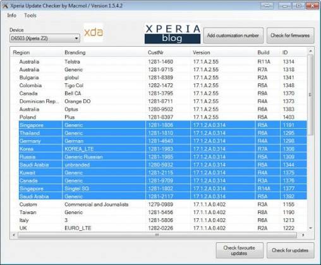This screenshot has height=265, width=321.
Task: Click Check for updates button
Action: point(290,250)
